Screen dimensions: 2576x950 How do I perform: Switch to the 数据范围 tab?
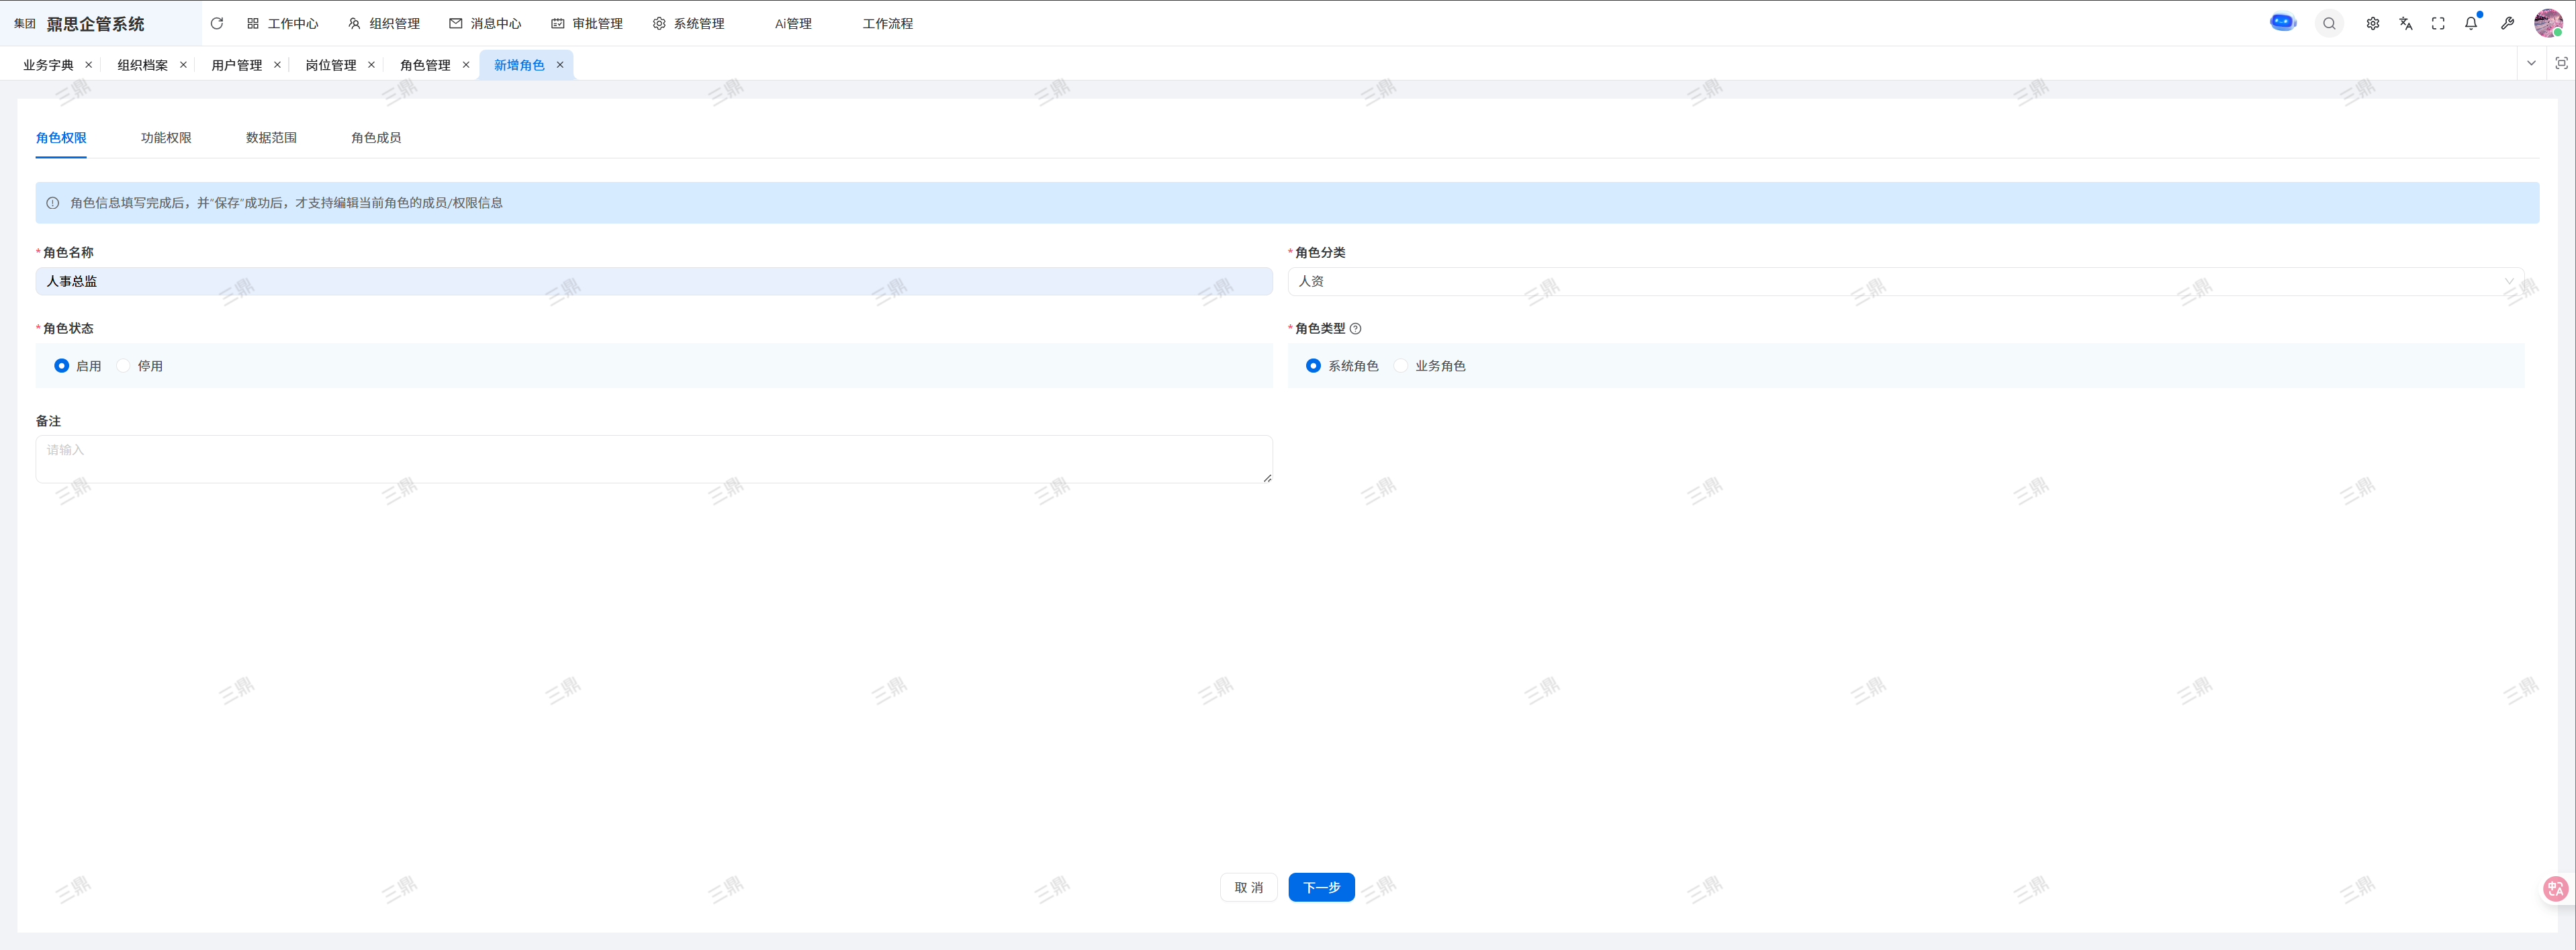271,138
